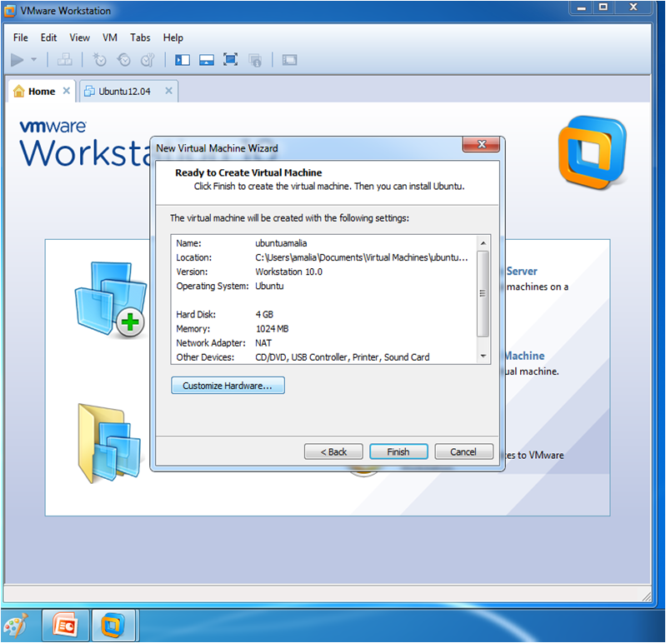Click the Send Ctrl+Alt+Del toolbar icon

coord(64,60)
